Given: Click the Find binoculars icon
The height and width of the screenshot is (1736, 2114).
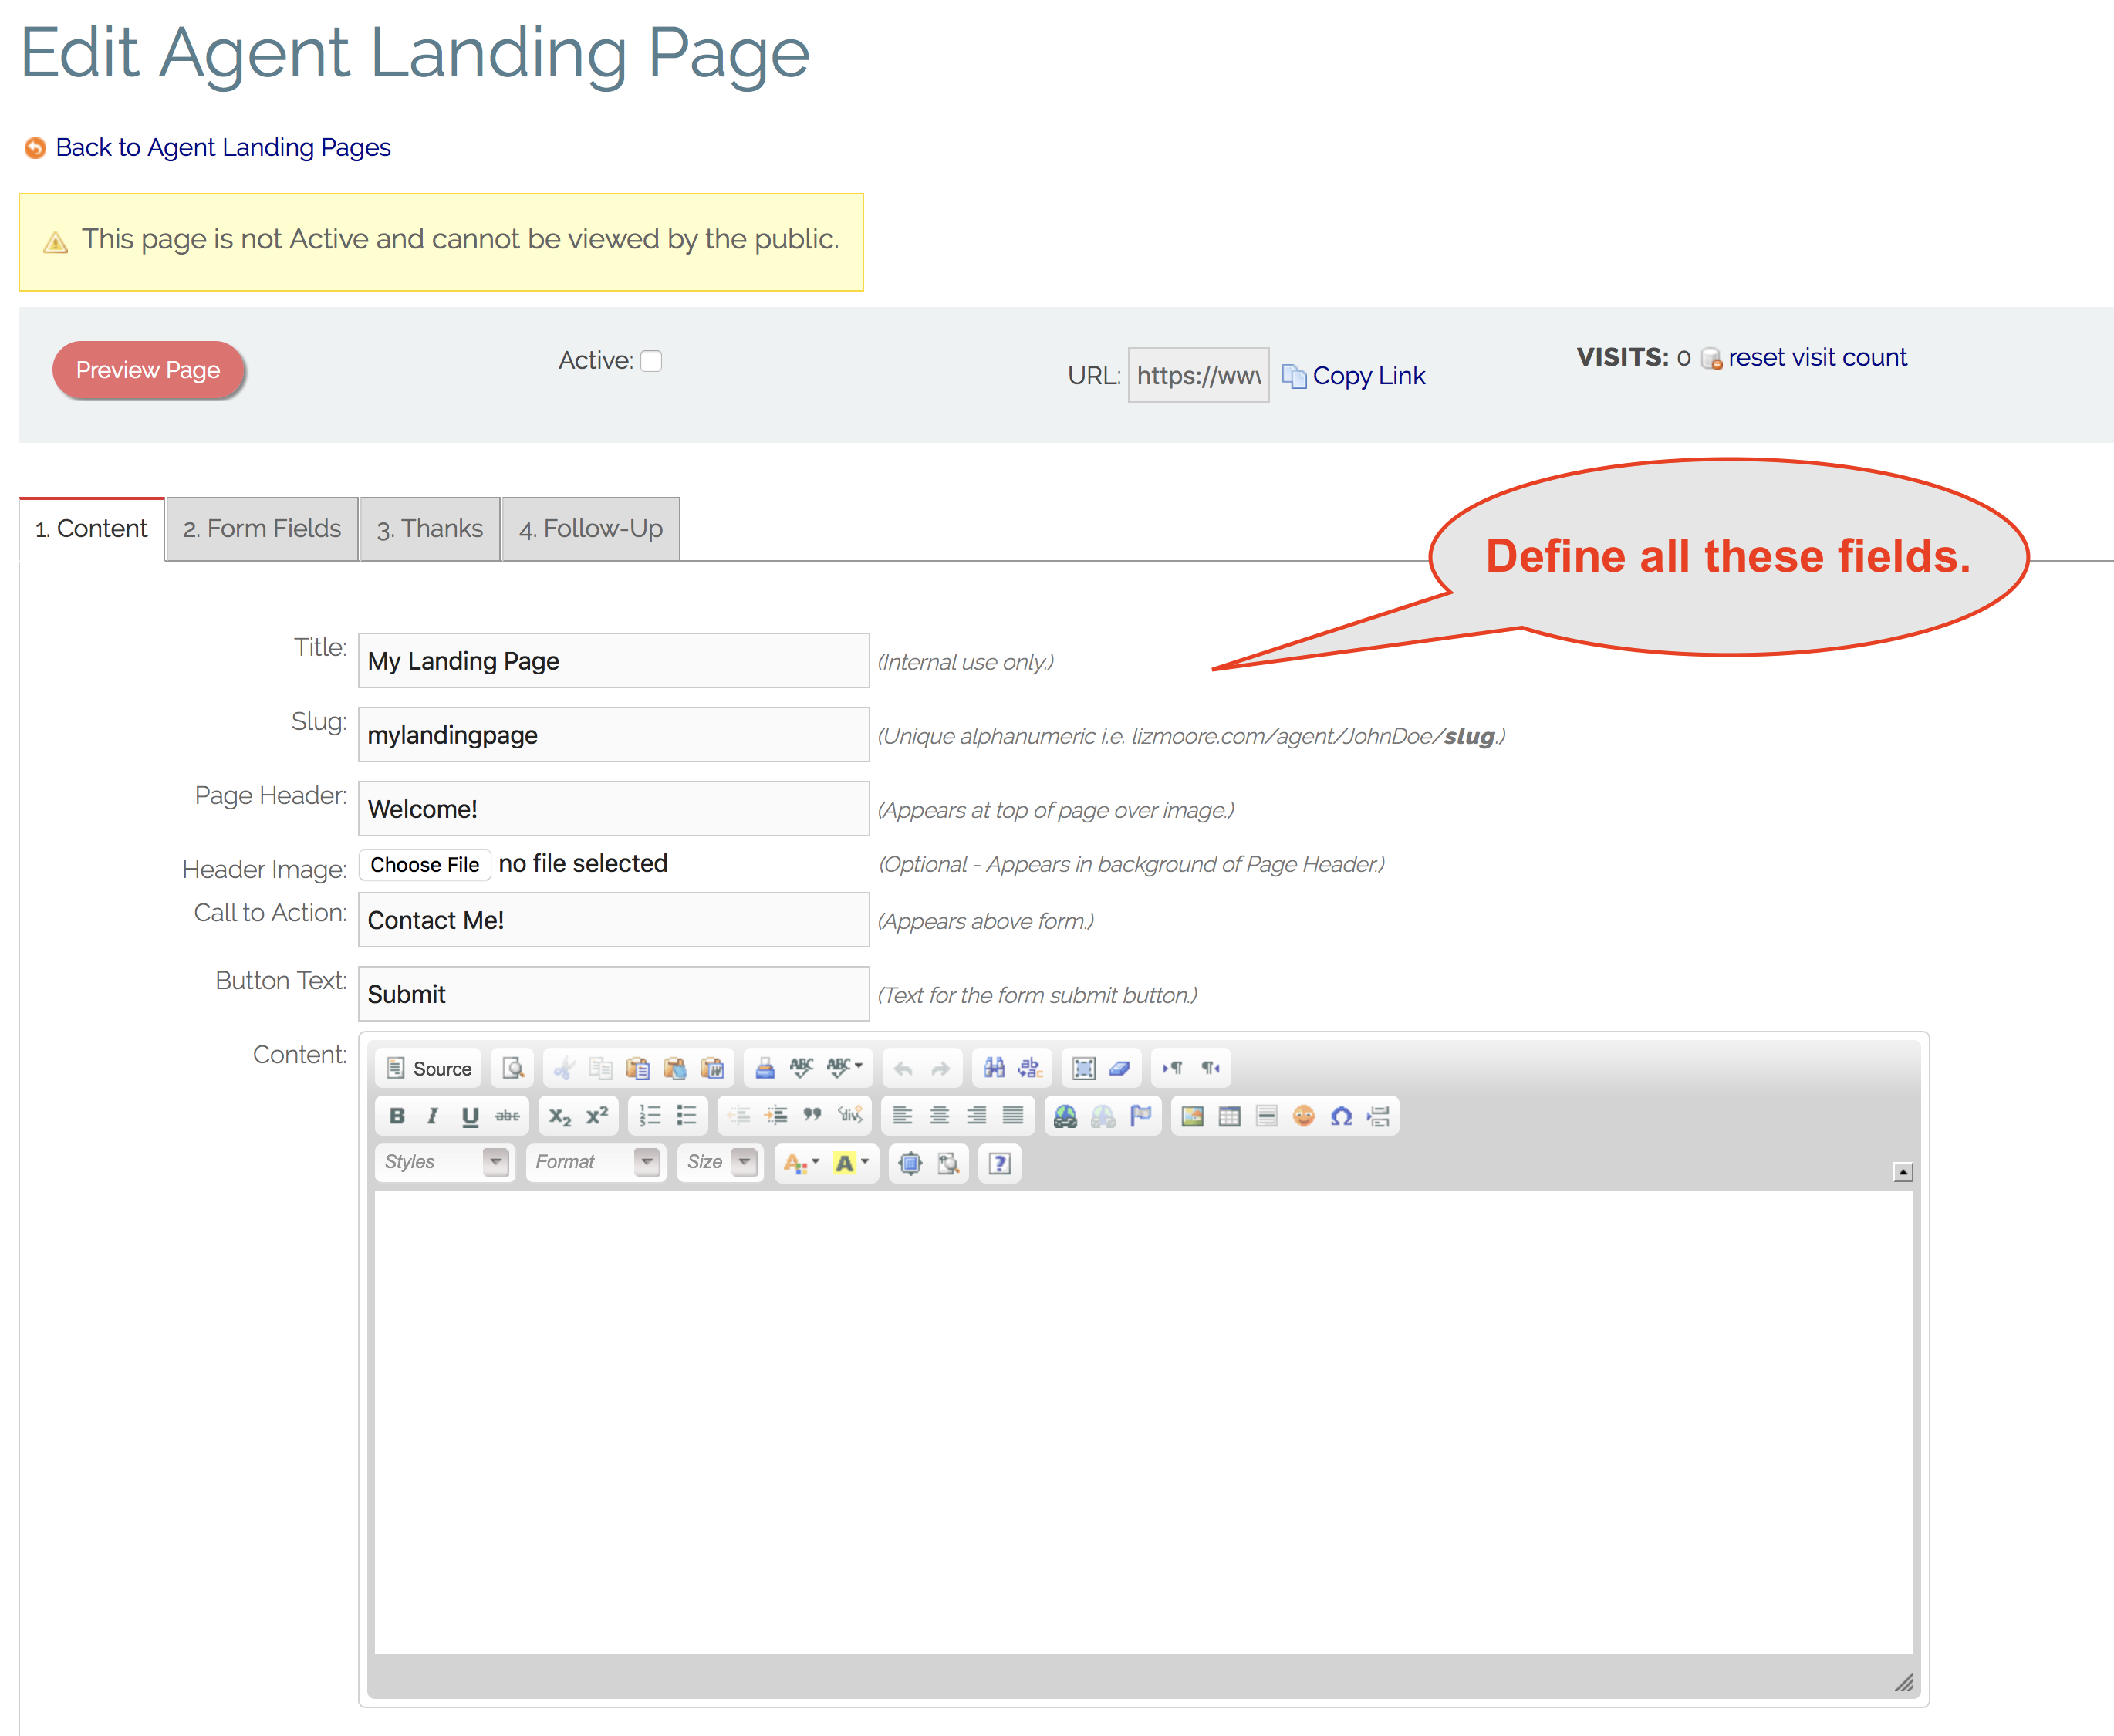Looking at the screenshot, I should click(x=994, y=1068).
